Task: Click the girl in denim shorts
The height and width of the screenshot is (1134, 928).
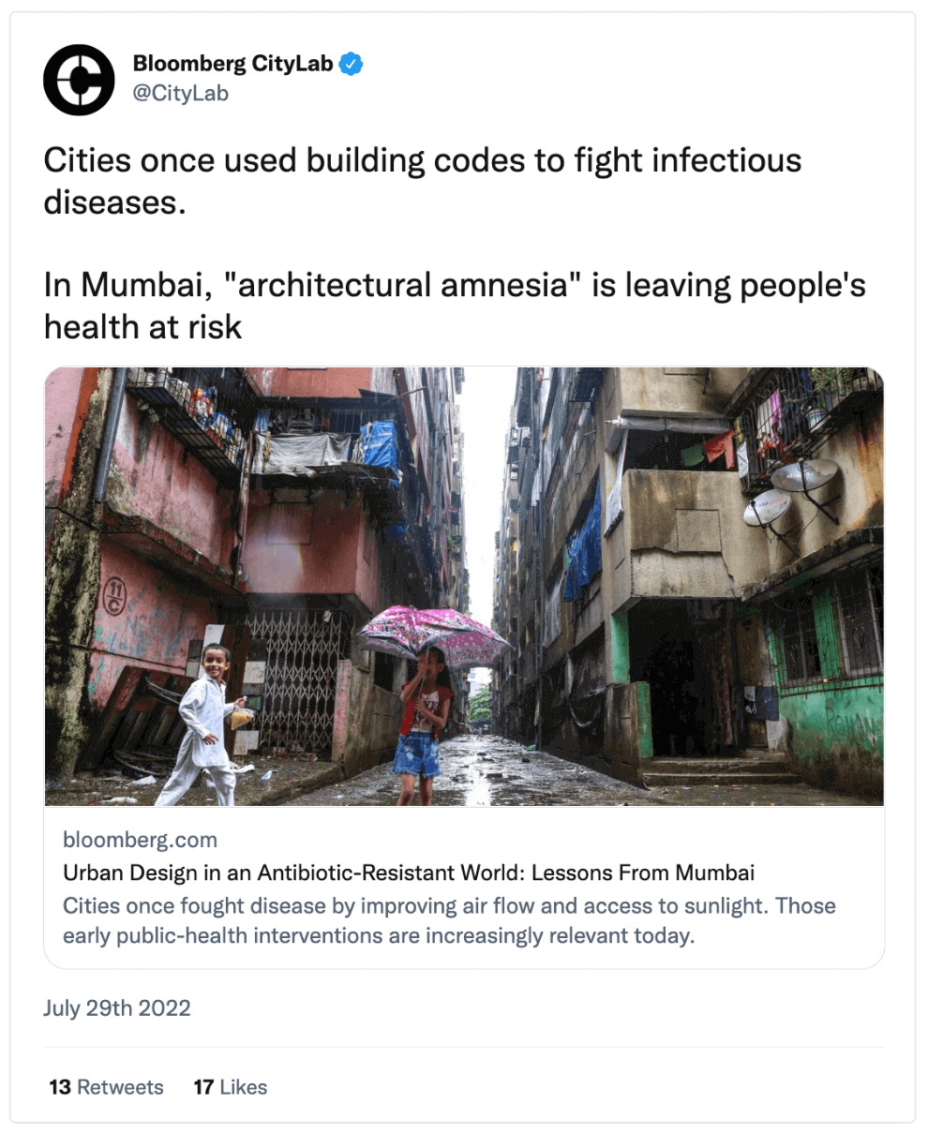Action: [x=423, y=726]
